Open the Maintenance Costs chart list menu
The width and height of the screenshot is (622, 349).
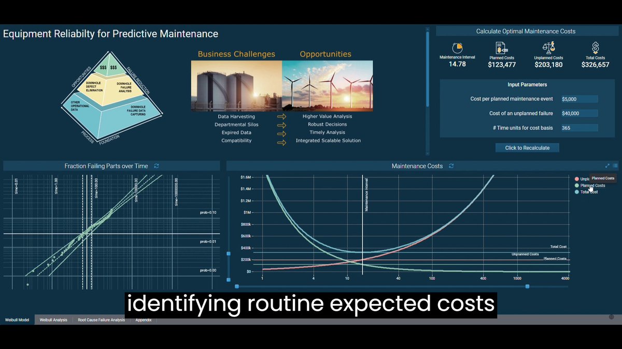click(615, 166)
